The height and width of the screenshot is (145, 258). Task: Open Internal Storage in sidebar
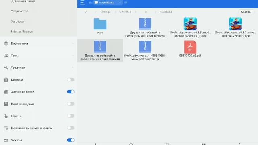pos(22,31)
